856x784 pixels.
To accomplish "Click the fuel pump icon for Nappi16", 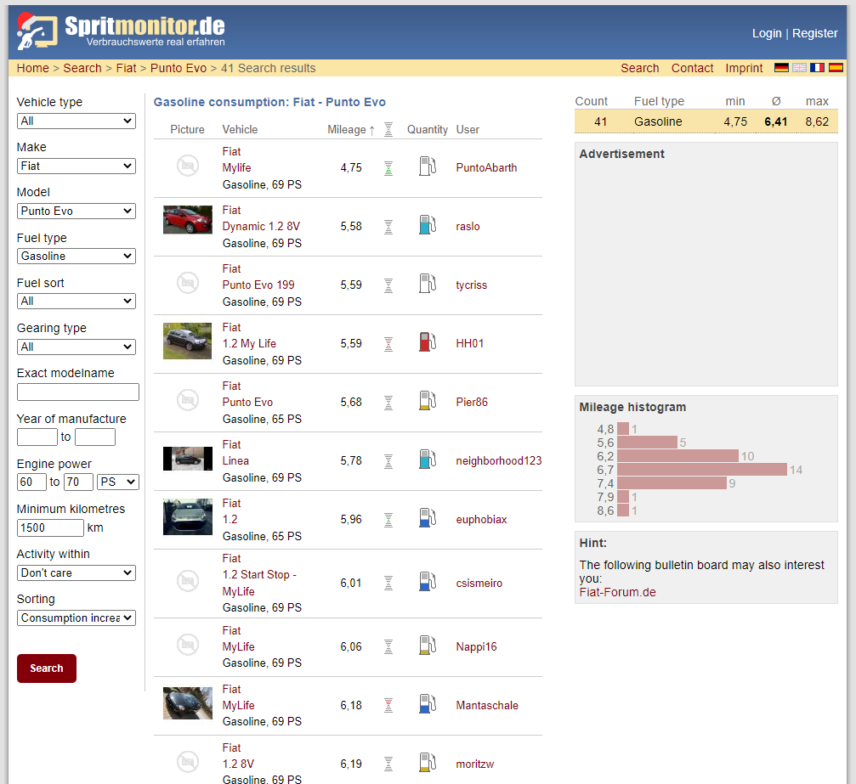I will 428,646.
